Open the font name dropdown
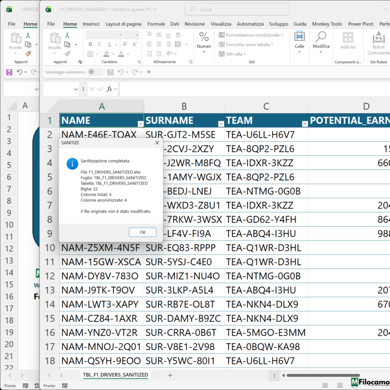390x390 pixels. coord(120,35)
